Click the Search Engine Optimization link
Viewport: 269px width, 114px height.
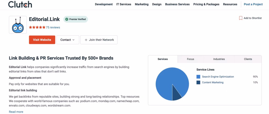(x=218, y=77)
